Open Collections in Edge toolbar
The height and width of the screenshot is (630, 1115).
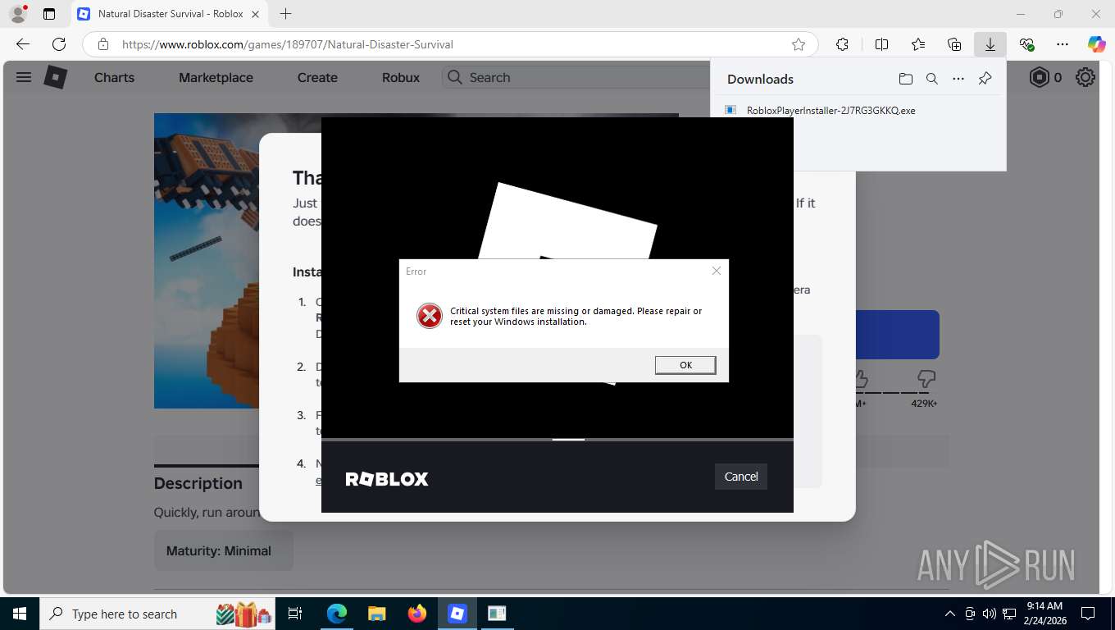tap(954, 44)
